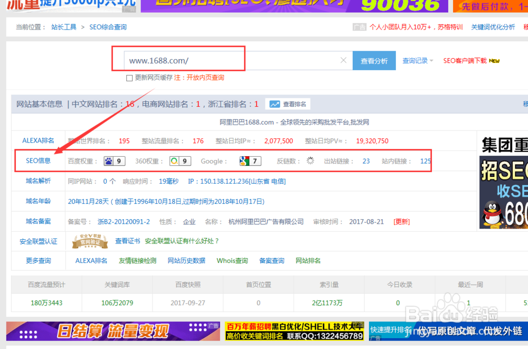
Task: Open the 网站历史数据 link
Action: (x=186, y=260)
